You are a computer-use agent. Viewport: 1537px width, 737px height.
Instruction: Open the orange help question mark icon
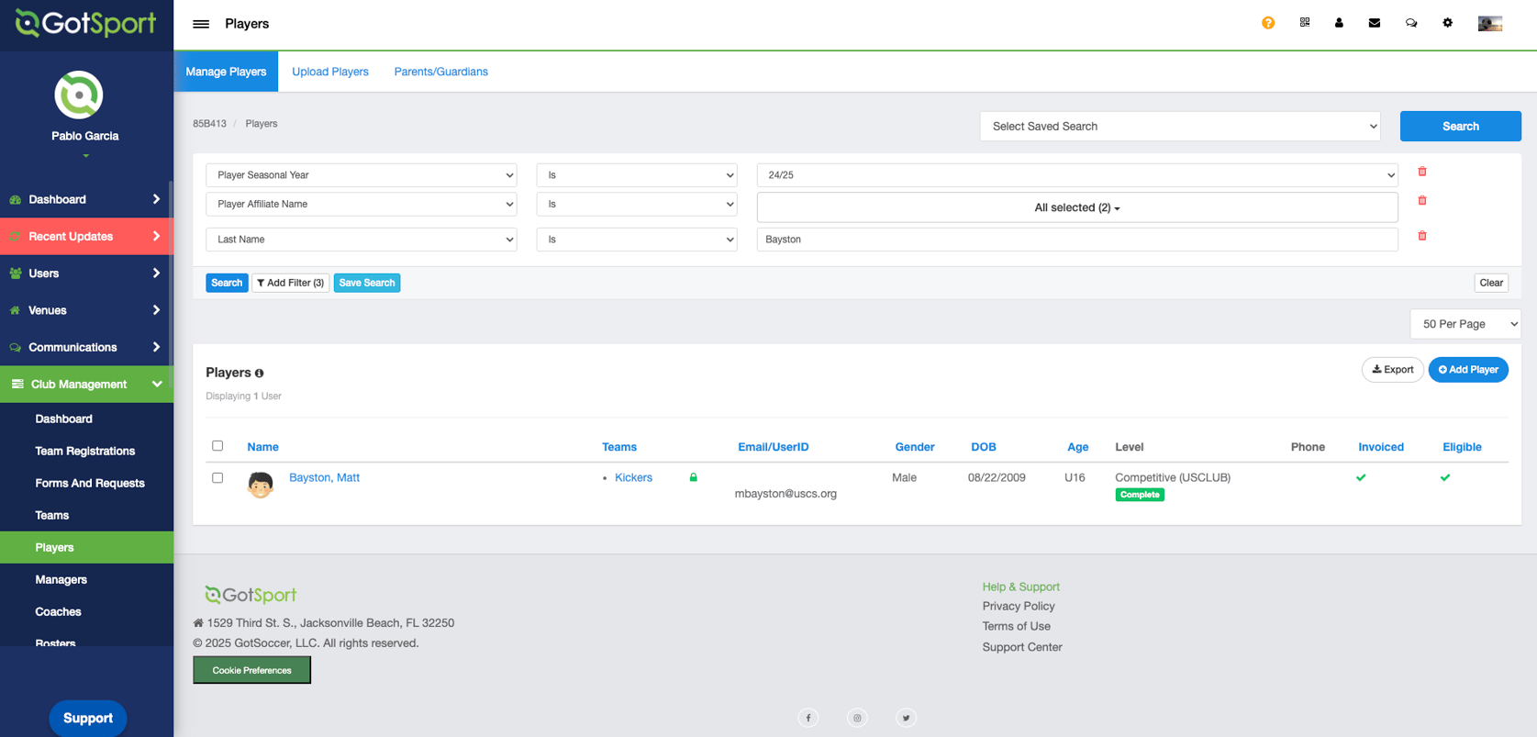point(1268,23)
